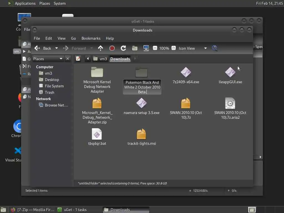The width and height of the screenshot is (284, 213).
Task: Open the Back history dropdown arrow
Action: point(57,48)
